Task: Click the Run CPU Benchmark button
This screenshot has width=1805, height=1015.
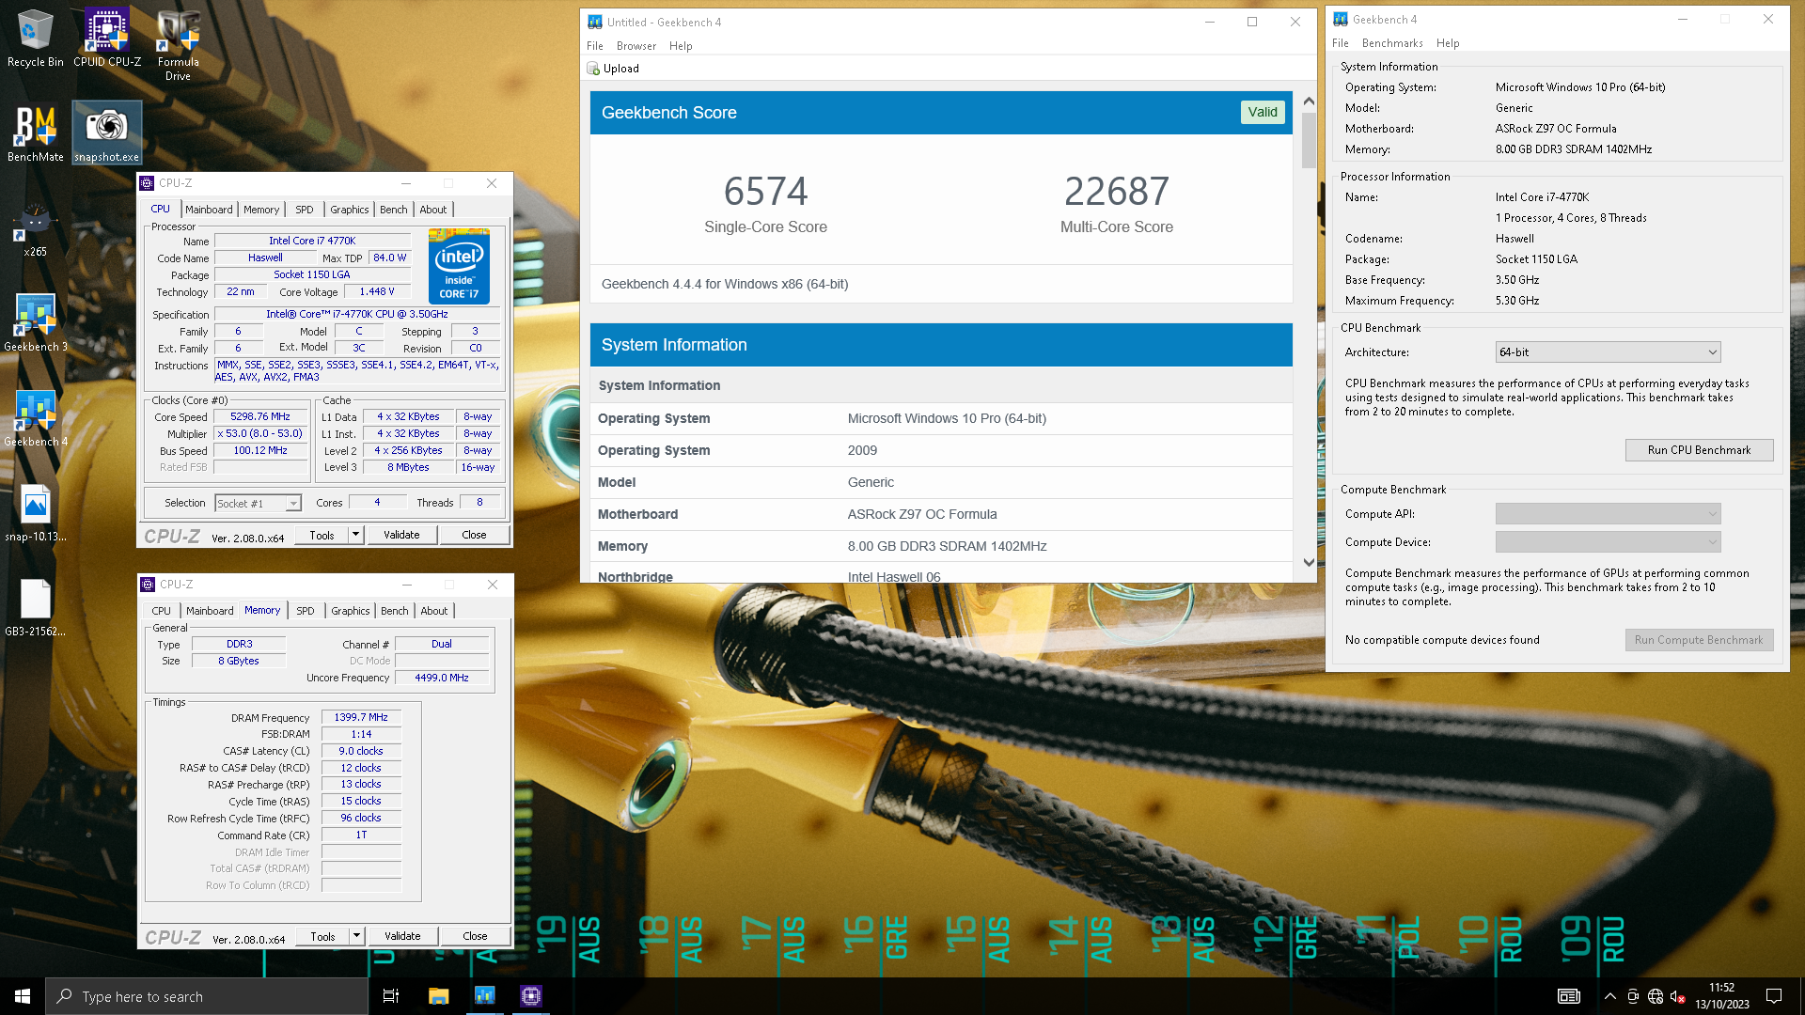Action: tap(1699, 450)
